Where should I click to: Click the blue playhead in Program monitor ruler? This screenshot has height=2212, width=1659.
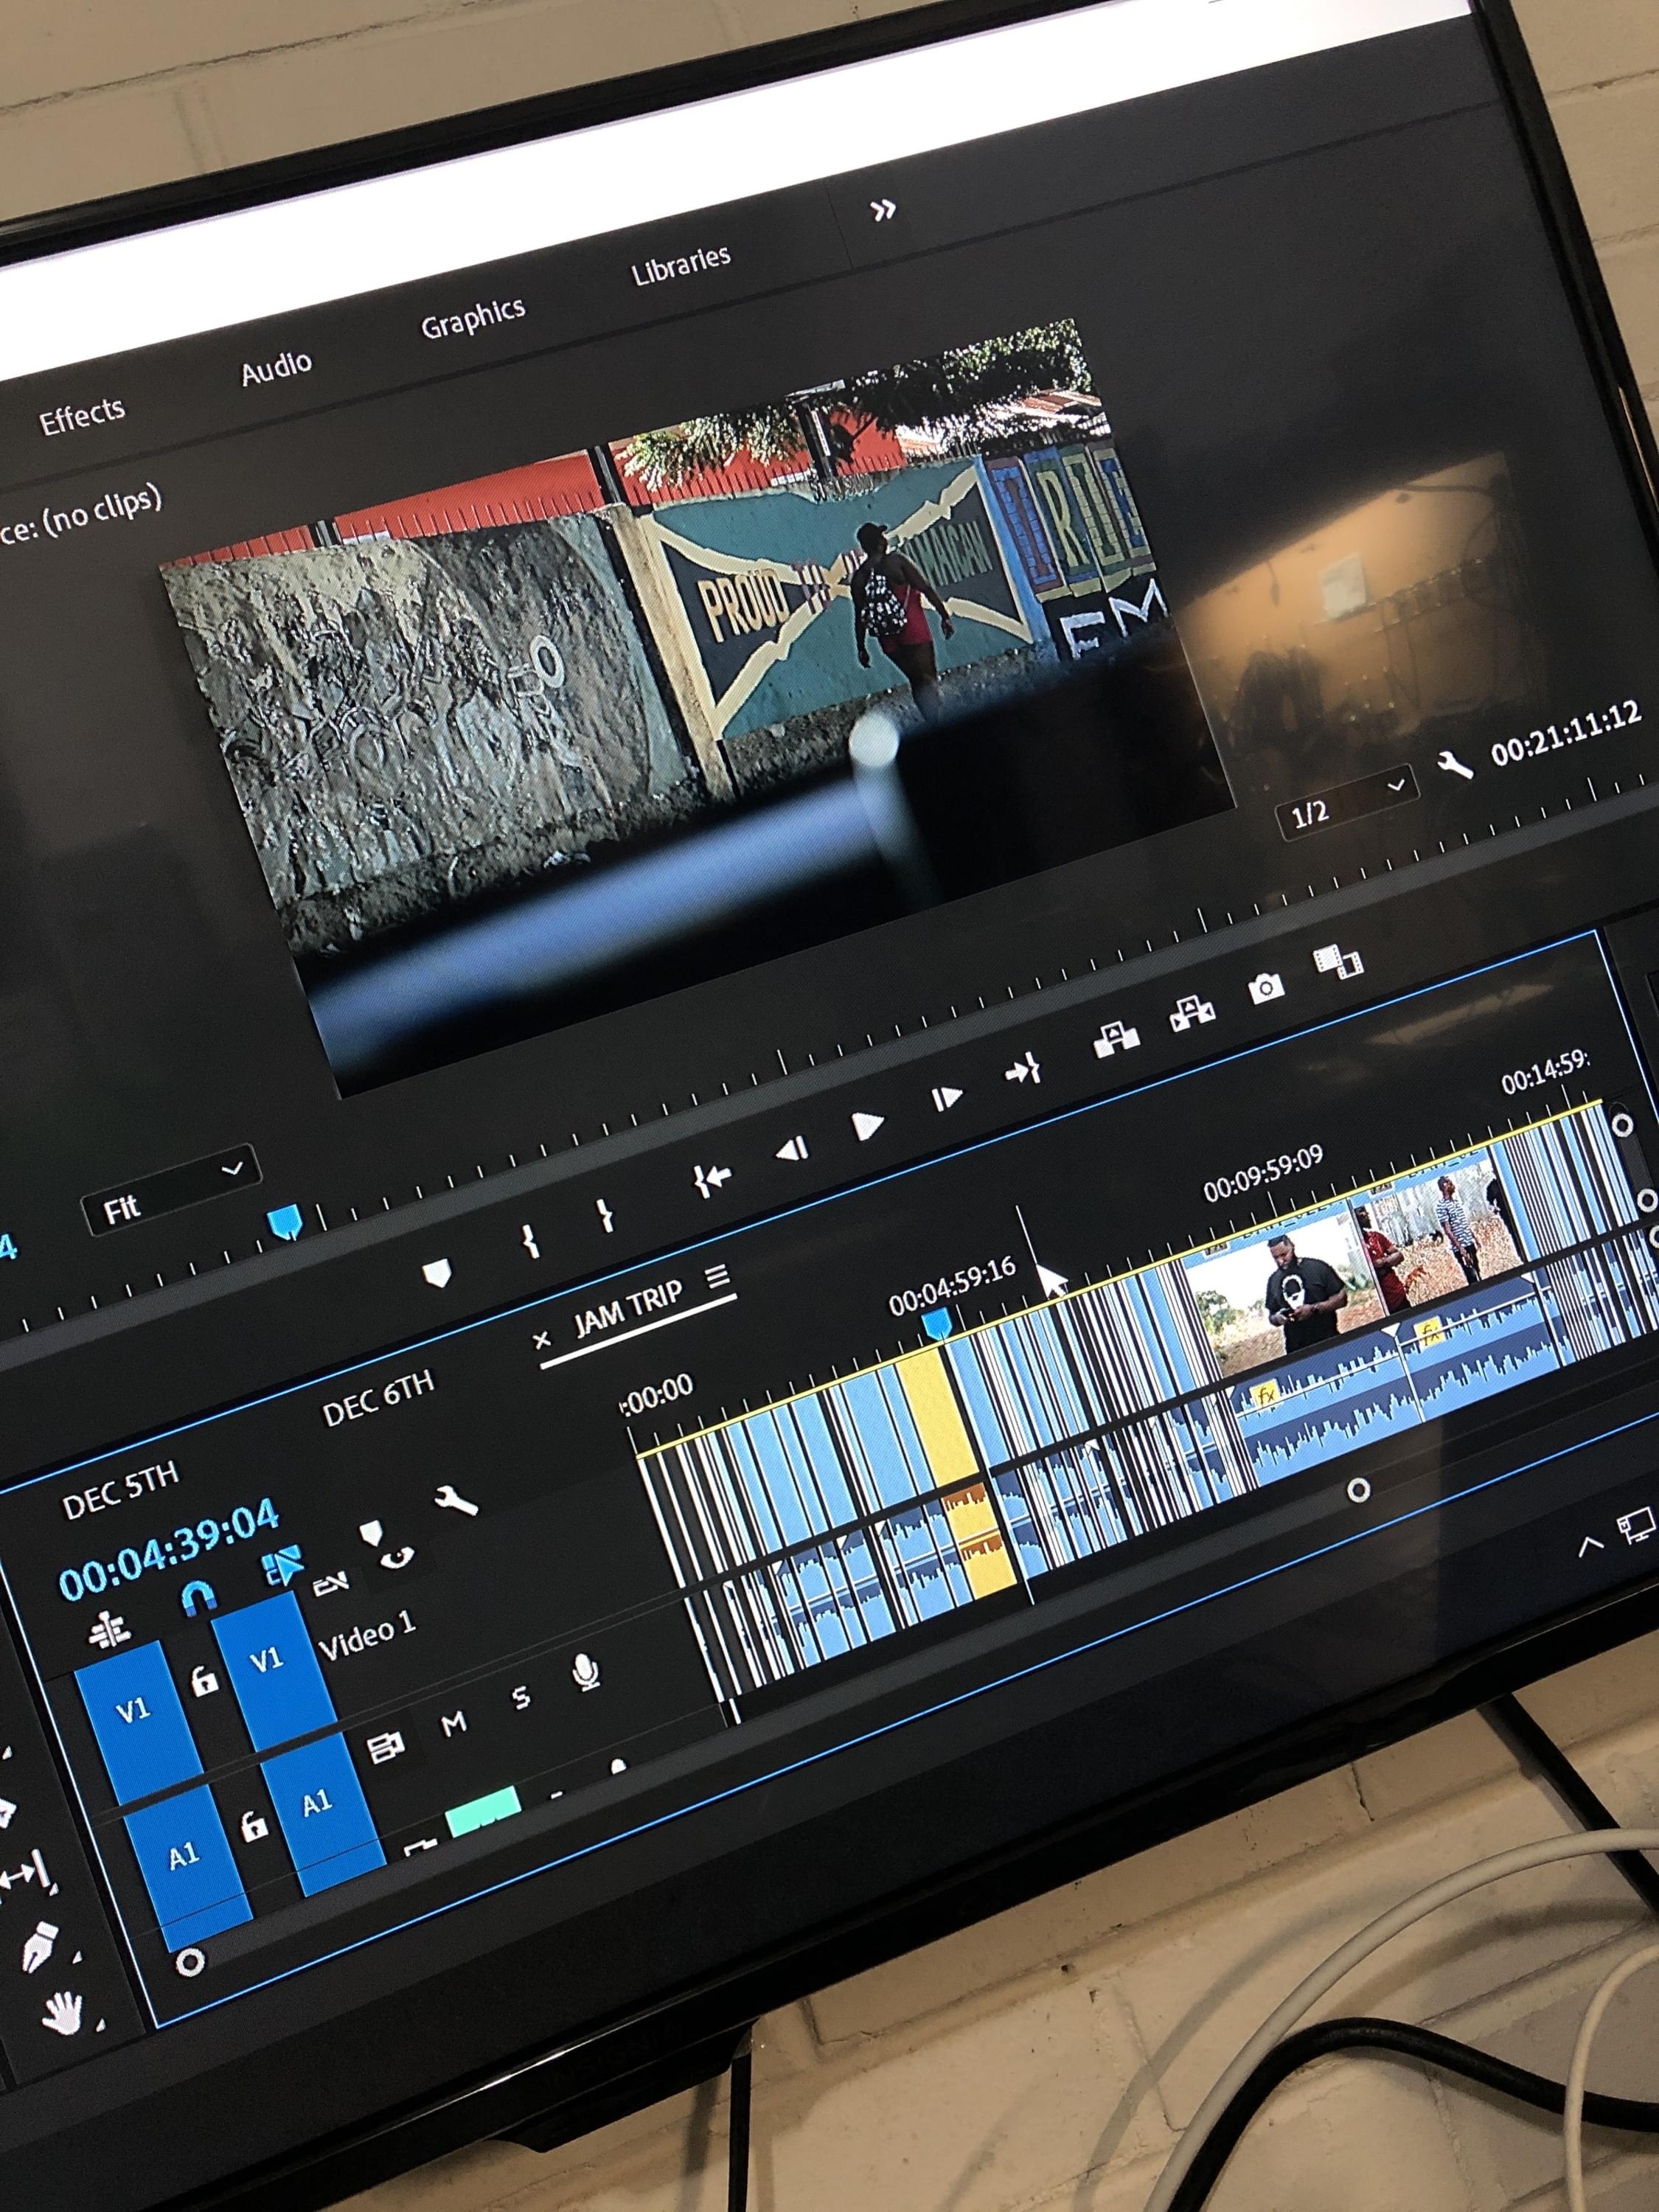tap(286, 1220)
